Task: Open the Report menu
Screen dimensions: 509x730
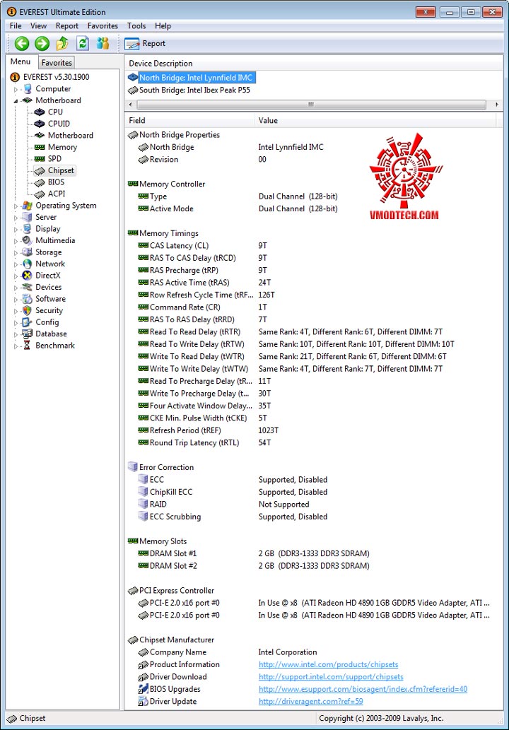Action: 67,26
